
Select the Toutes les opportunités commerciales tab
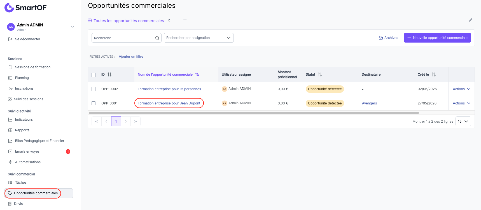[x=126, y=21]
